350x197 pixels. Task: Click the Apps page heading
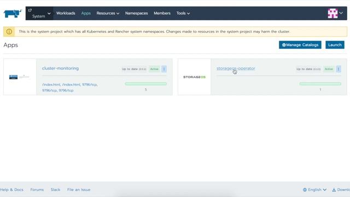click(11, 45)
